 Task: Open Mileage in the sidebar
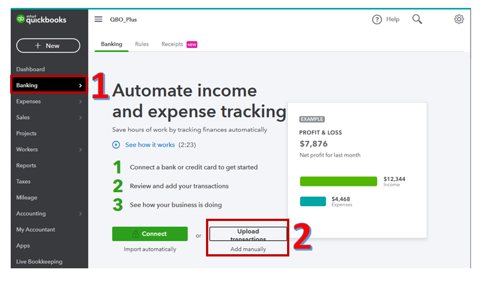pyautogui.click(x=27, y=197)
